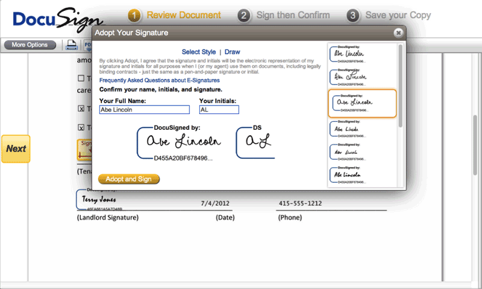The height and width of the screenshot is (289, 482).
Task: Click the yellow Next button
Action: pos(16,148)
